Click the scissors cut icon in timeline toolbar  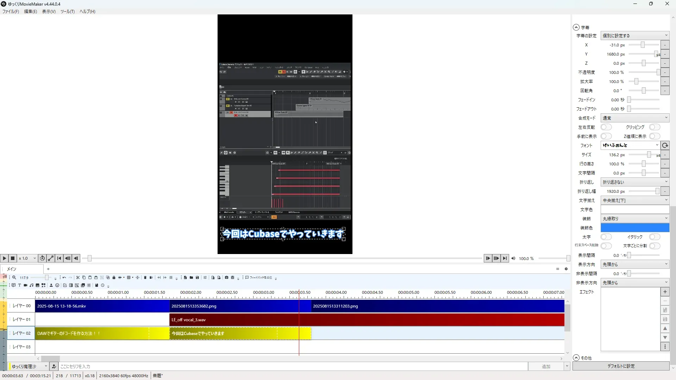pyautogui.click(x=78, y=278)
